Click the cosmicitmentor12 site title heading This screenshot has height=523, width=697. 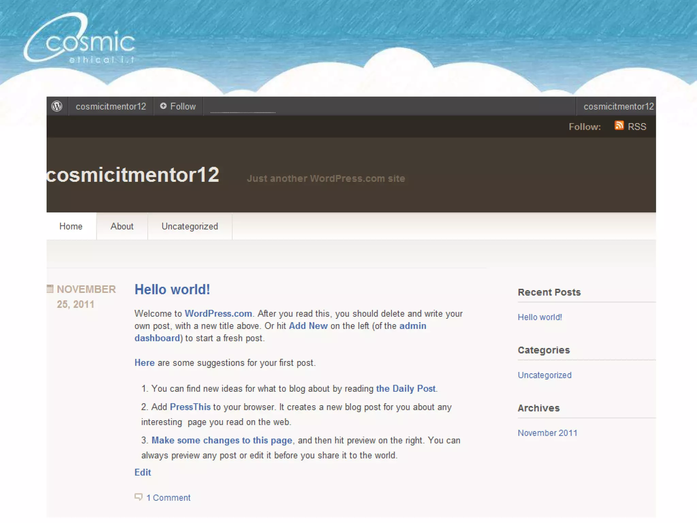(x=133, y=175)
